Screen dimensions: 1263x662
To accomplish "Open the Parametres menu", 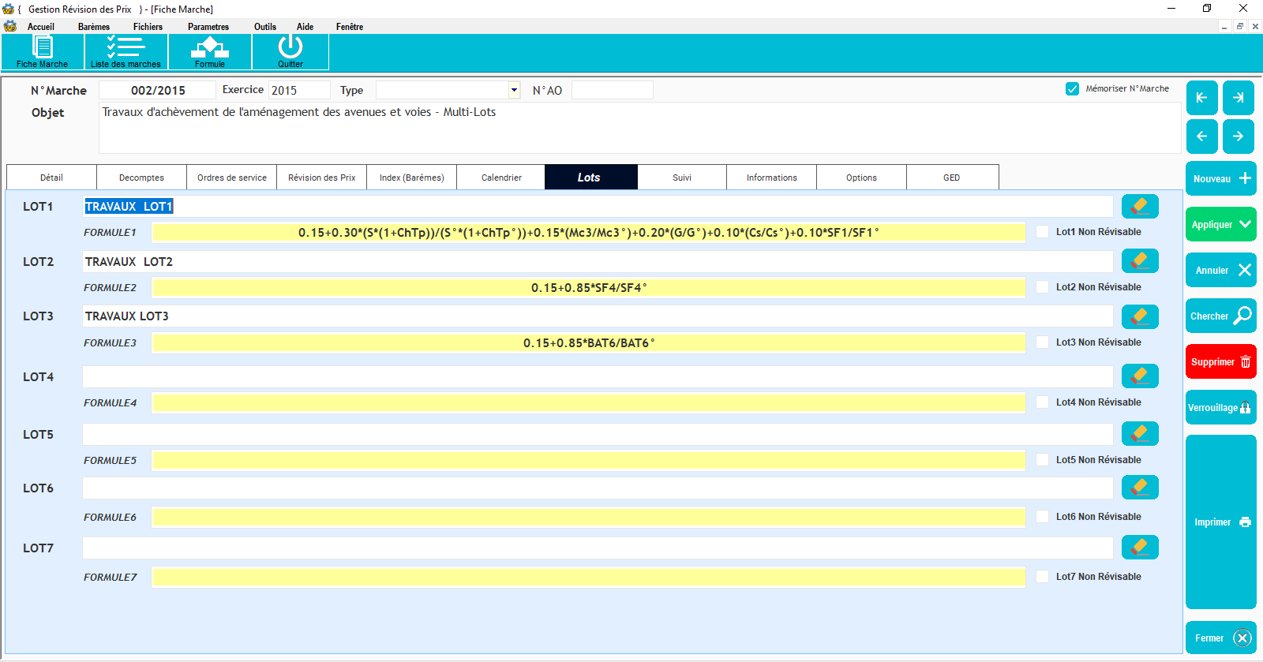I will [208, 27].
